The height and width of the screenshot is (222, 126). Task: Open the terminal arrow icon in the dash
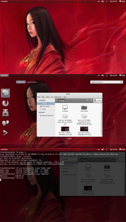click(5, 133)
